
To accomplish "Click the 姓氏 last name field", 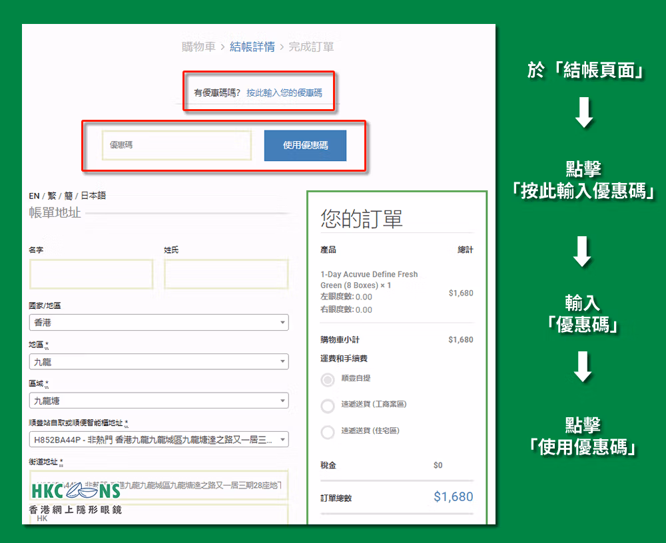I will (x=226, y=274).
